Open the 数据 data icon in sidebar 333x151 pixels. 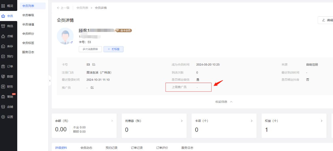click(3, 76)
